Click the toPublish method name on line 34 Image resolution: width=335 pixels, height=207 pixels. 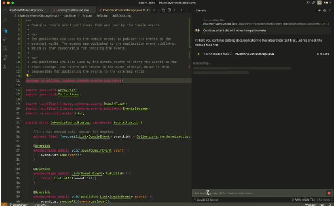(x=115, y=174)
